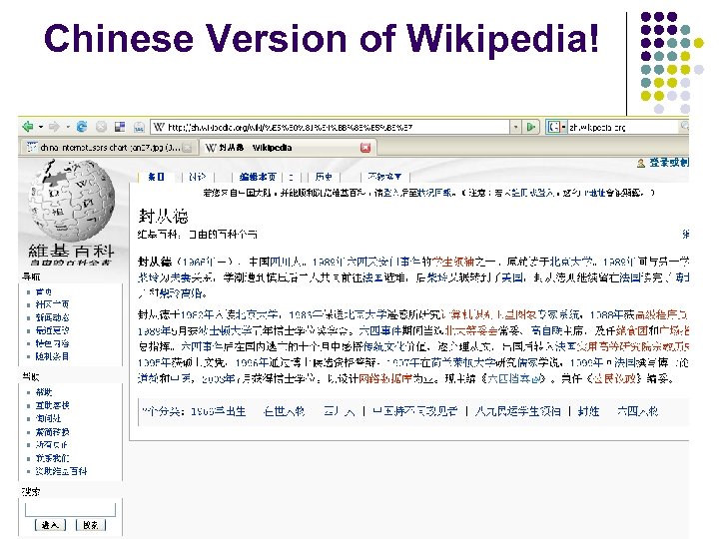
Task: Open 首页 main page sidebar link
Action: (x=44, y=291)
